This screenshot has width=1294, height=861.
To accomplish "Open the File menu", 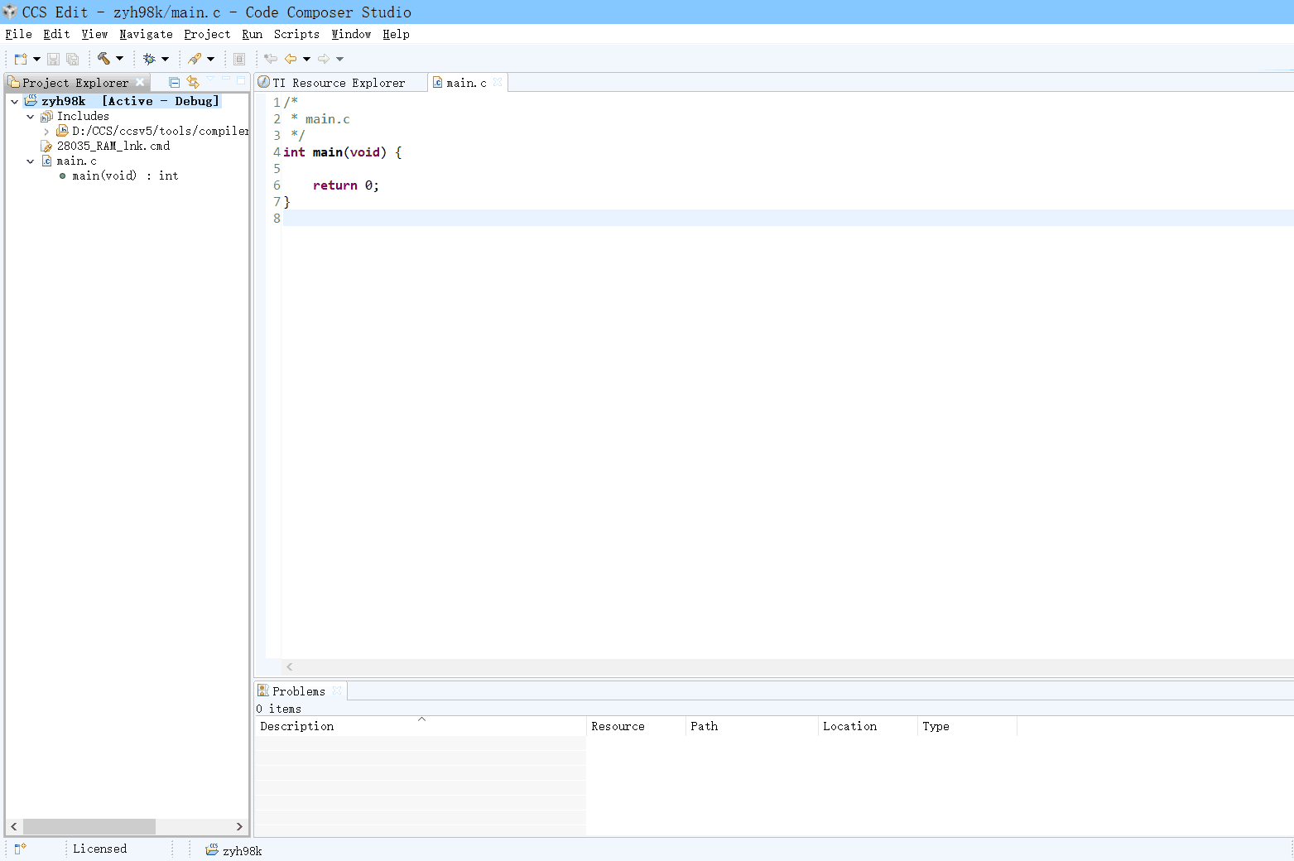I will click(18, 34).
